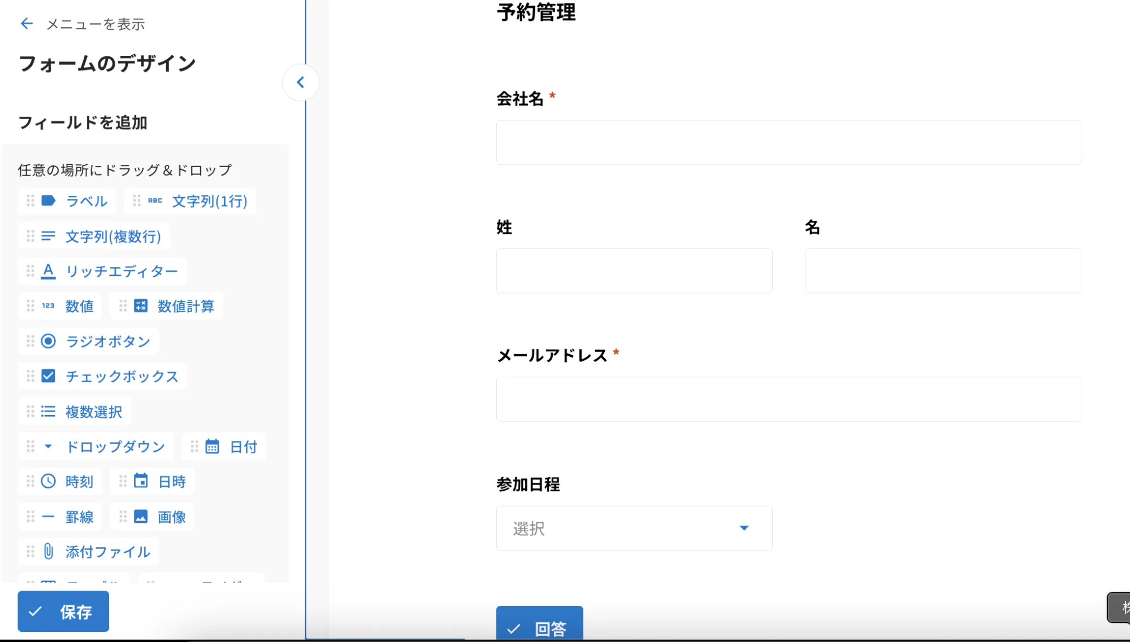Click the 時刻 clock icon
The image size is (1130, 642).
49,481
